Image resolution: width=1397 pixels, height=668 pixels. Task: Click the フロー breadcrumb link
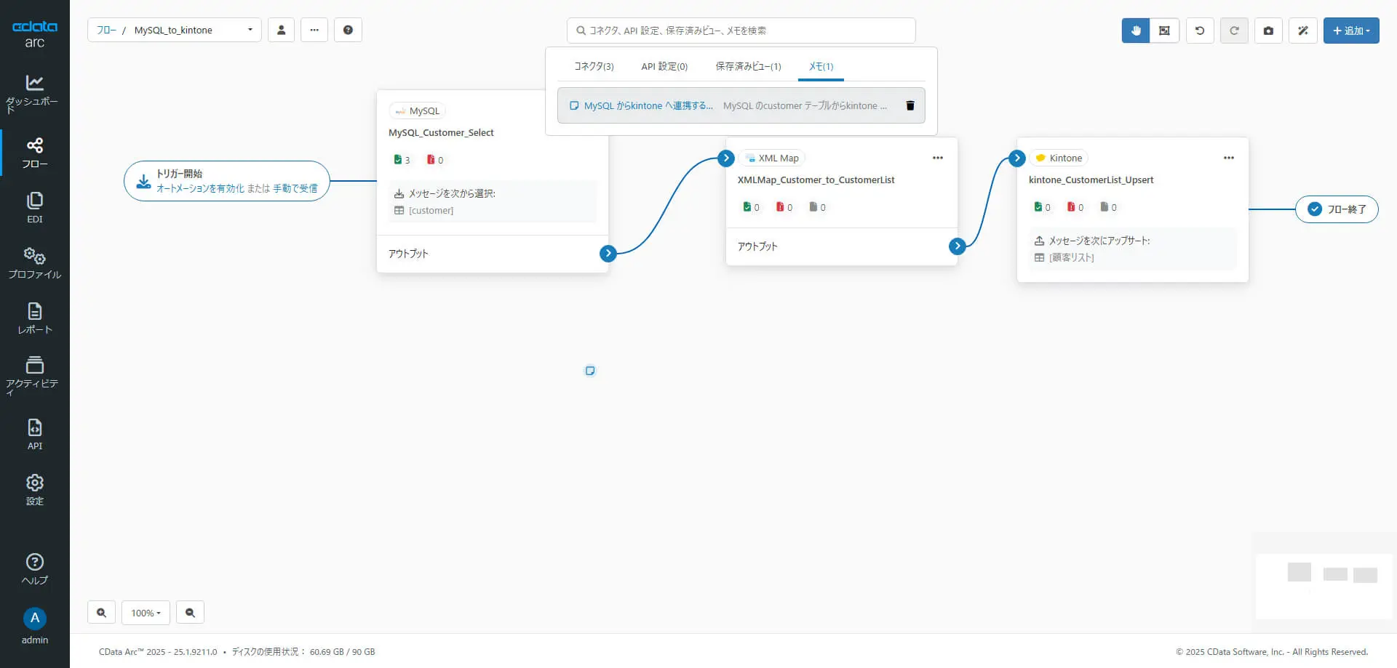[106, 30]
